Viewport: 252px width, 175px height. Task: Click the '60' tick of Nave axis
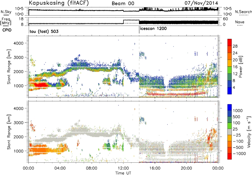click(225, 19)
